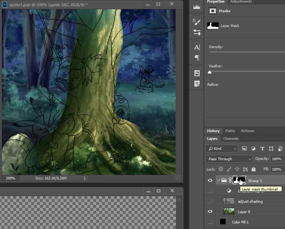Screen dimensions: 285x229
Task: Open the Kind layer filter dropdown
Action: pyautogui.click(x=222, y=149)
